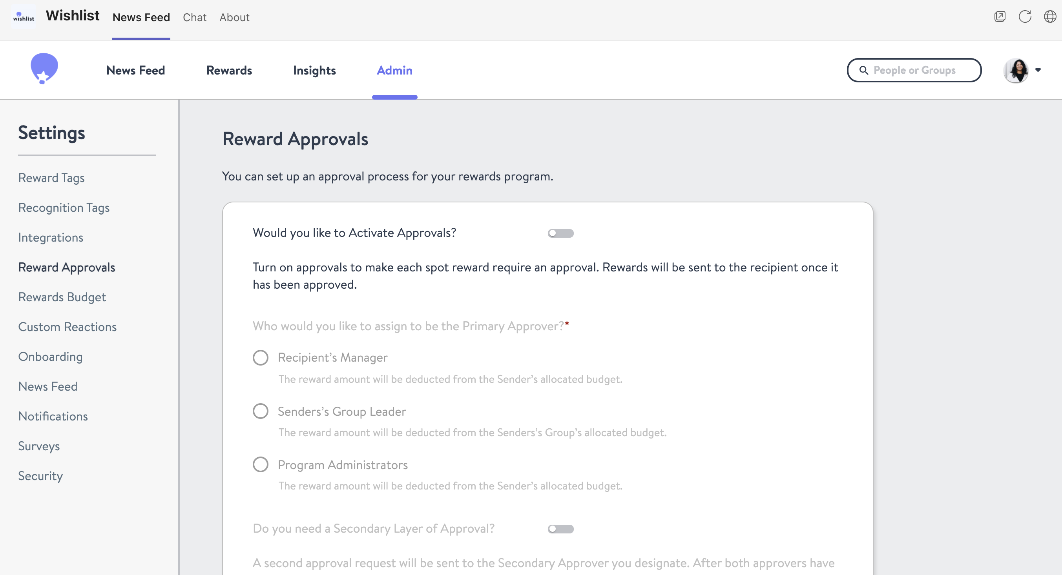Go to News Feed in main navigation
1062x575 pixels.
(x=136, y=71)
